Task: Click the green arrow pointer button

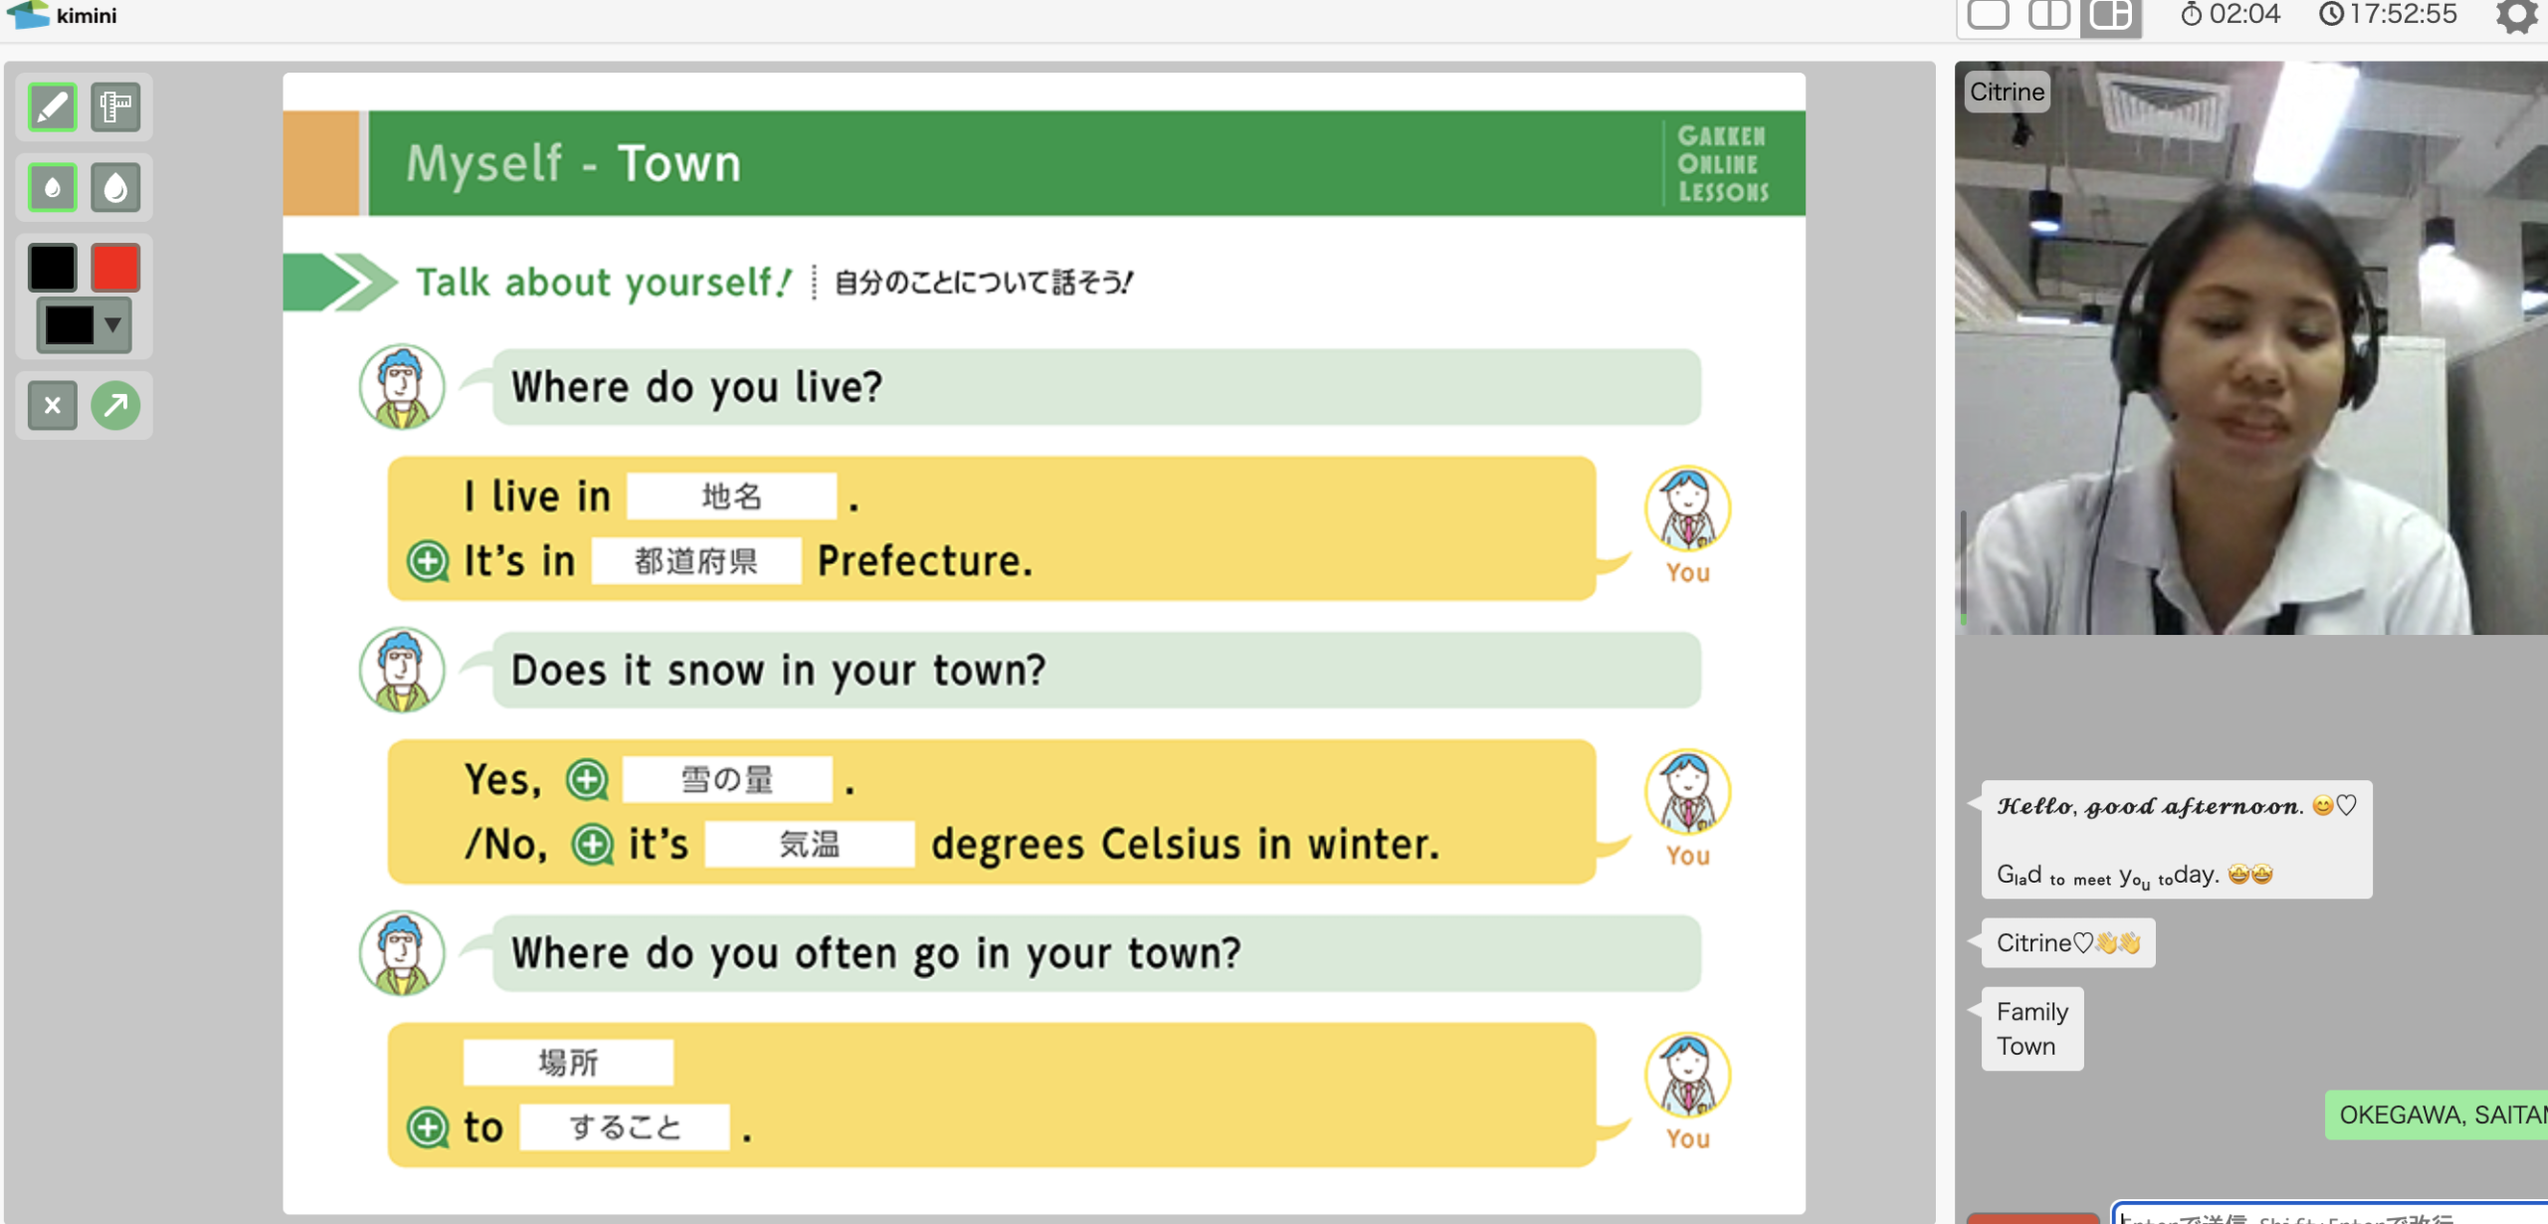Action: click(x=115, y=405)
